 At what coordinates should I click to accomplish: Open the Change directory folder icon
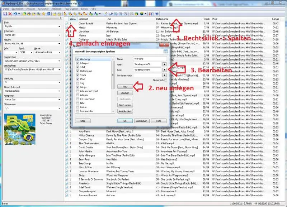[x=24, y=14]
